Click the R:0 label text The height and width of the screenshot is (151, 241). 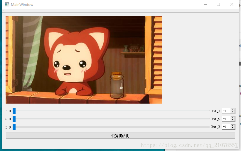[8, 111]
